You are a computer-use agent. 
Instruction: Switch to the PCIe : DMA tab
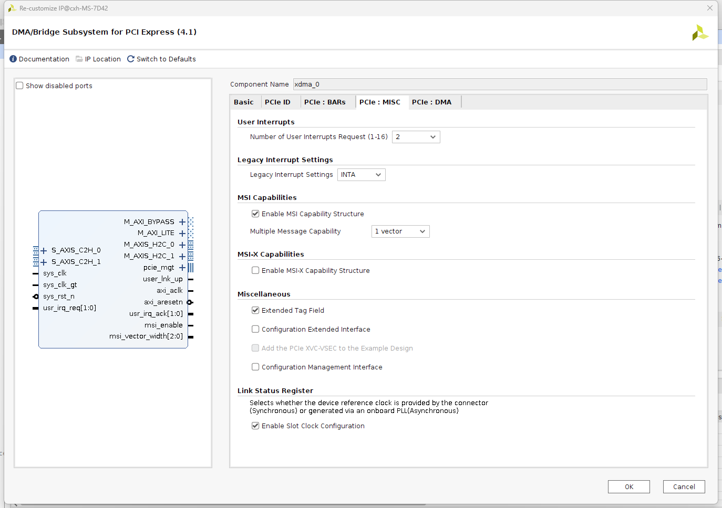tap(431, 102)
